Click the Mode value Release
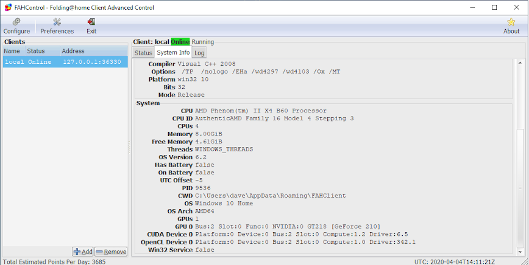 point(191,95)
